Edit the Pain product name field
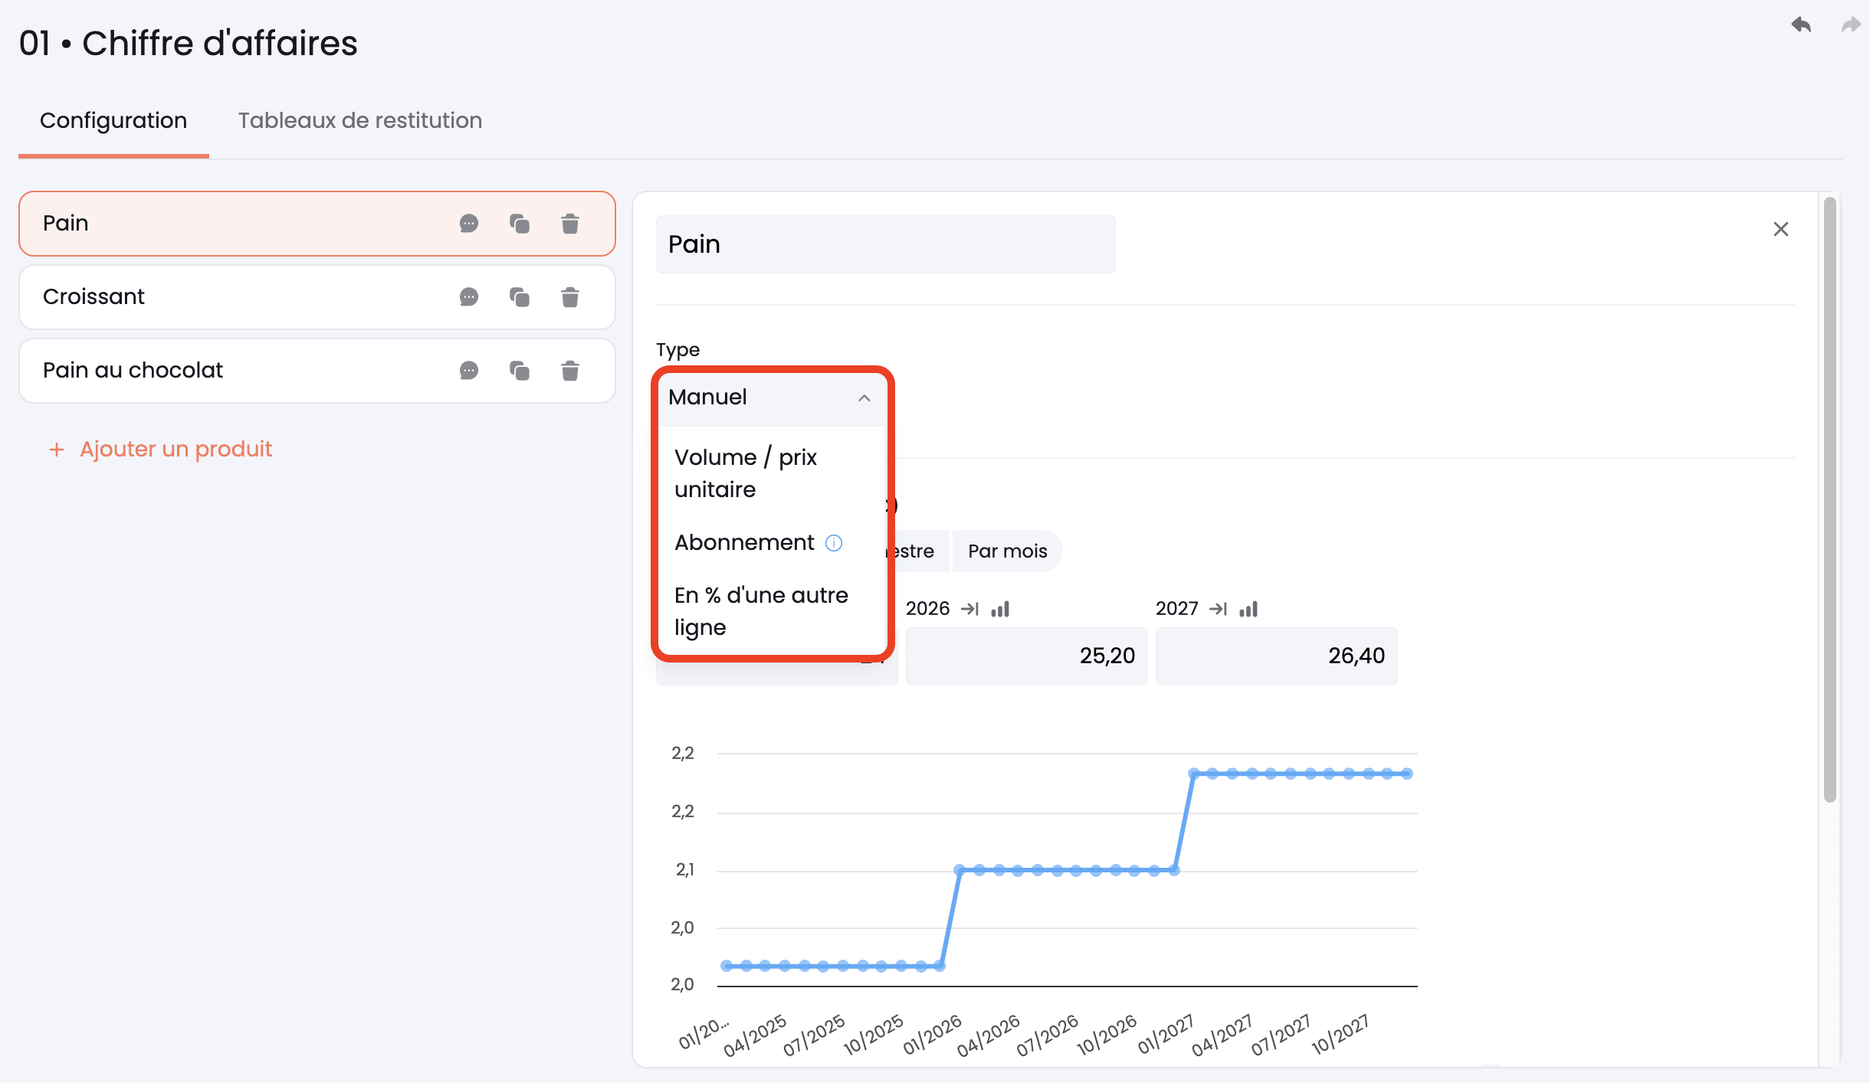Screen dimensions: 1870x1083 885,244
